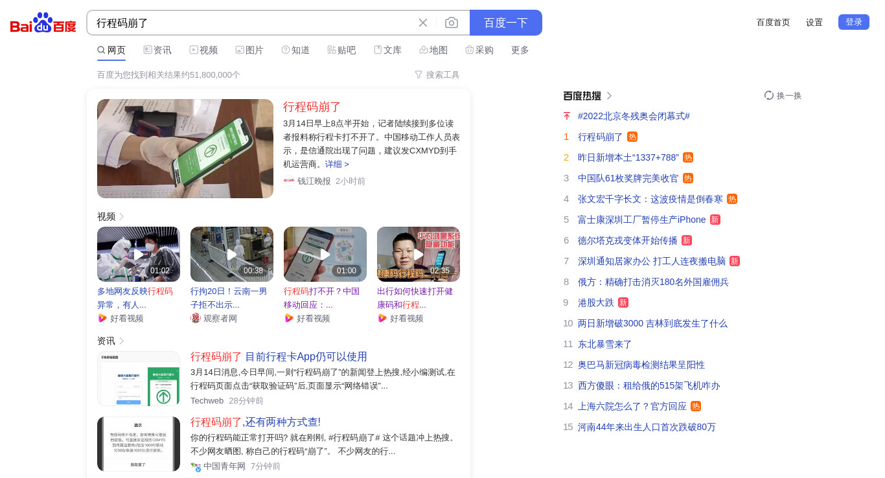This screenshot has height=478, width=885.
Task: Play the 00:38 video thumbnail
Action: point(232,254)
